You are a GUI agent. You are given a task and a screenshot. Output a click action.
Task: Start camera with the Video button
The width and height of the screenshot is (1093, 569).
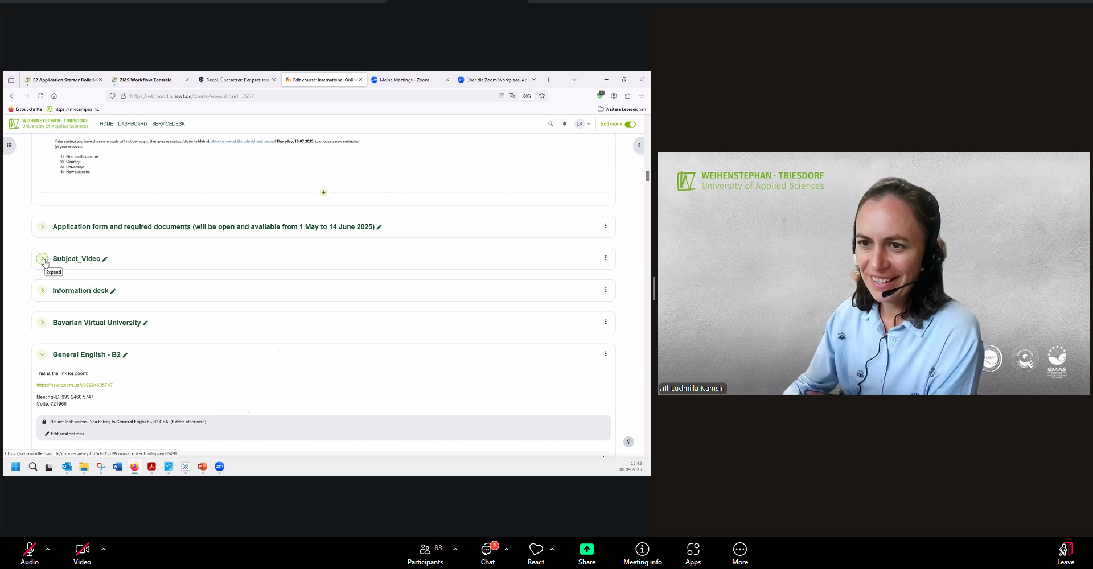tap(82, 553)
